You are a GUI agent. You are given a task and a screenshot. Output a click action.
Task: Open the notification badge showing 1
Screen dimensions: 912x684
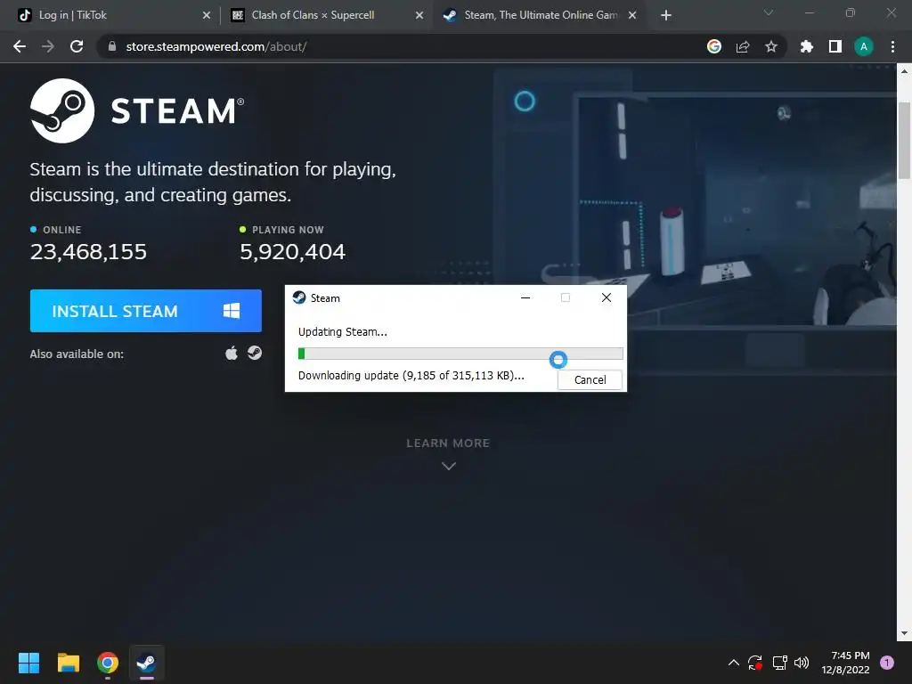887,662
